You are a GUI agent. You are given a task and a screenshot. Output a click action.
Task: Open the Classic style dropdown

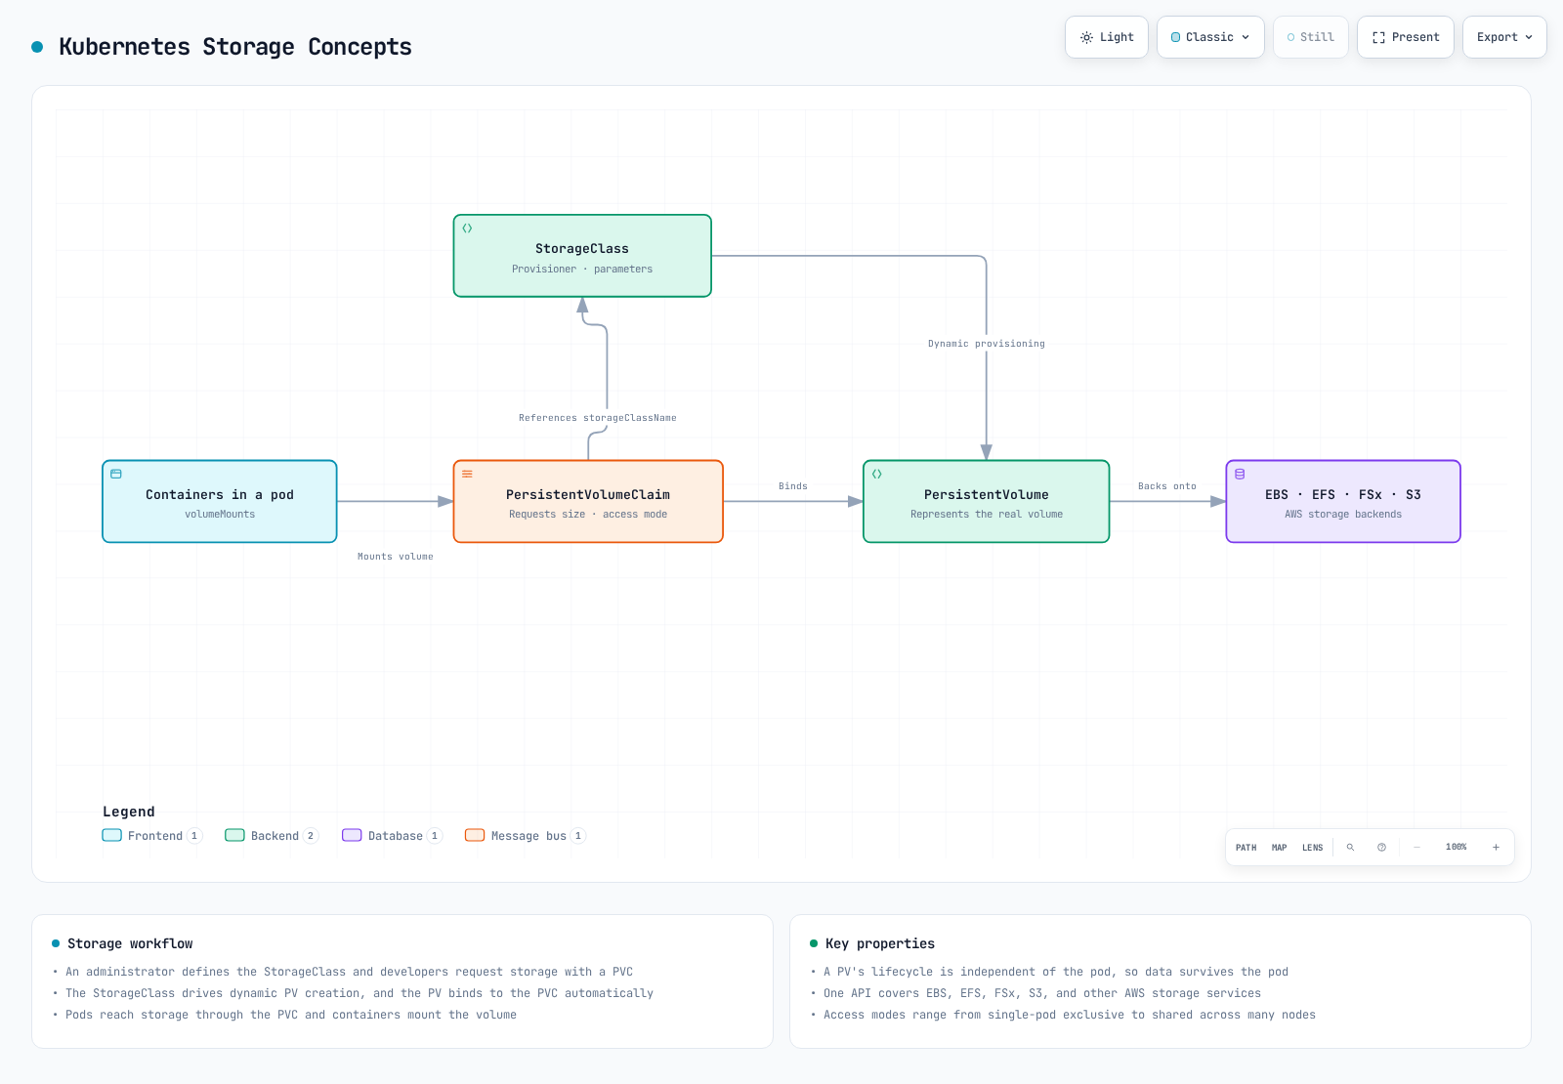point(1210,37)
